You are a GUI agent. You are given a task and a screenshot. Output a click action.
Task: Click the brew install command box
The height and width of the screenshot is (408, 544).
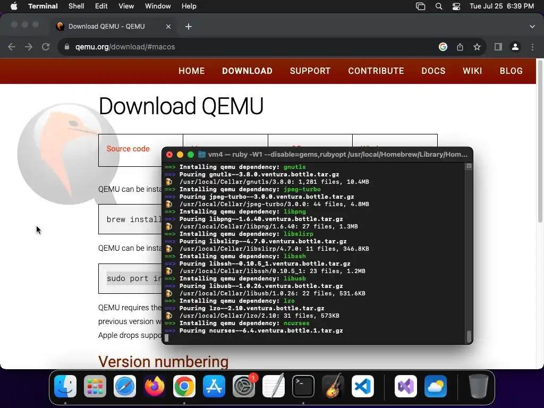point(131,219)
